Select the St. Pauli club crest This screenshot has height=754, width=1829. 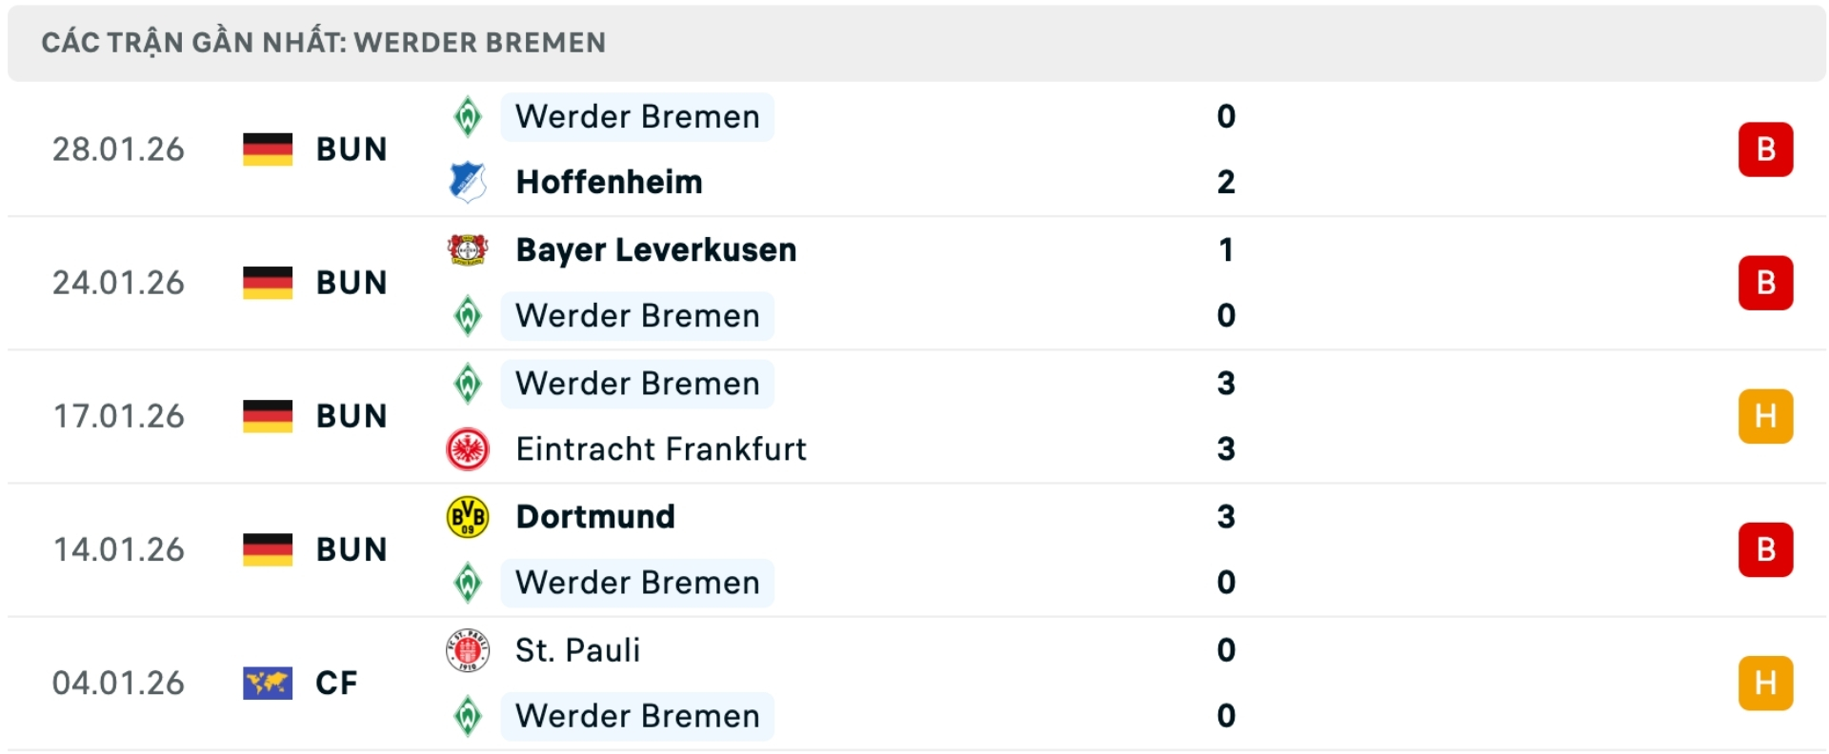point(469,650)
